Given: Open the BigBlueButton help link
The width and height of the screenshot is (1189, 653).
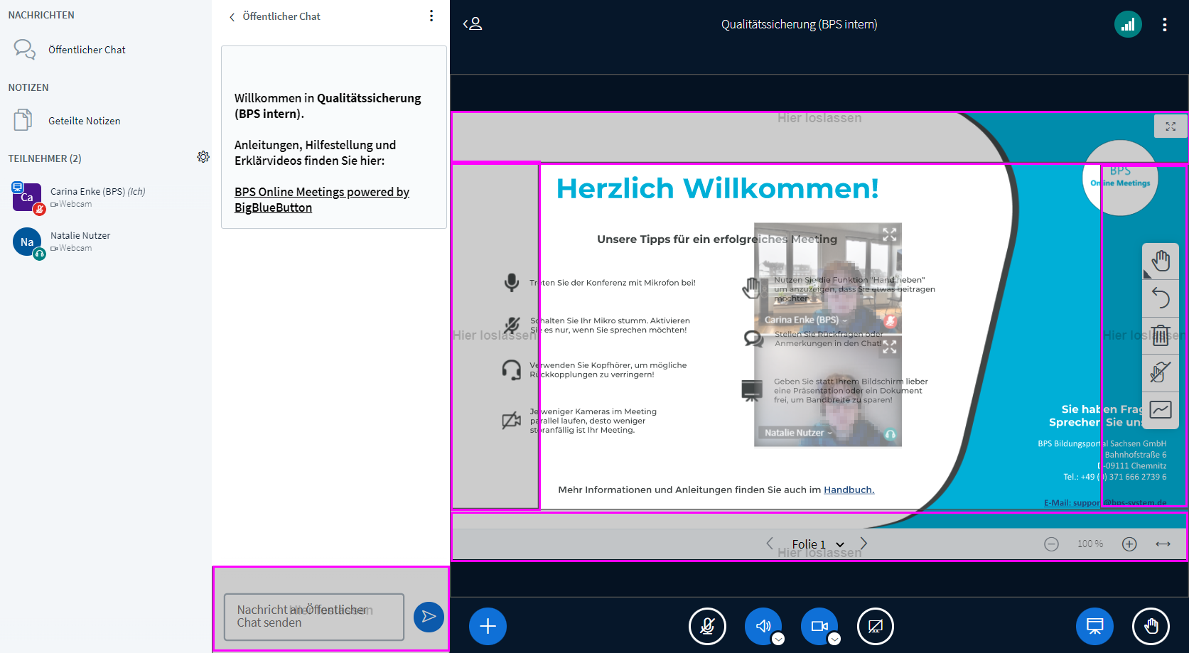Looking at the screenshot, I should (321, 199).
